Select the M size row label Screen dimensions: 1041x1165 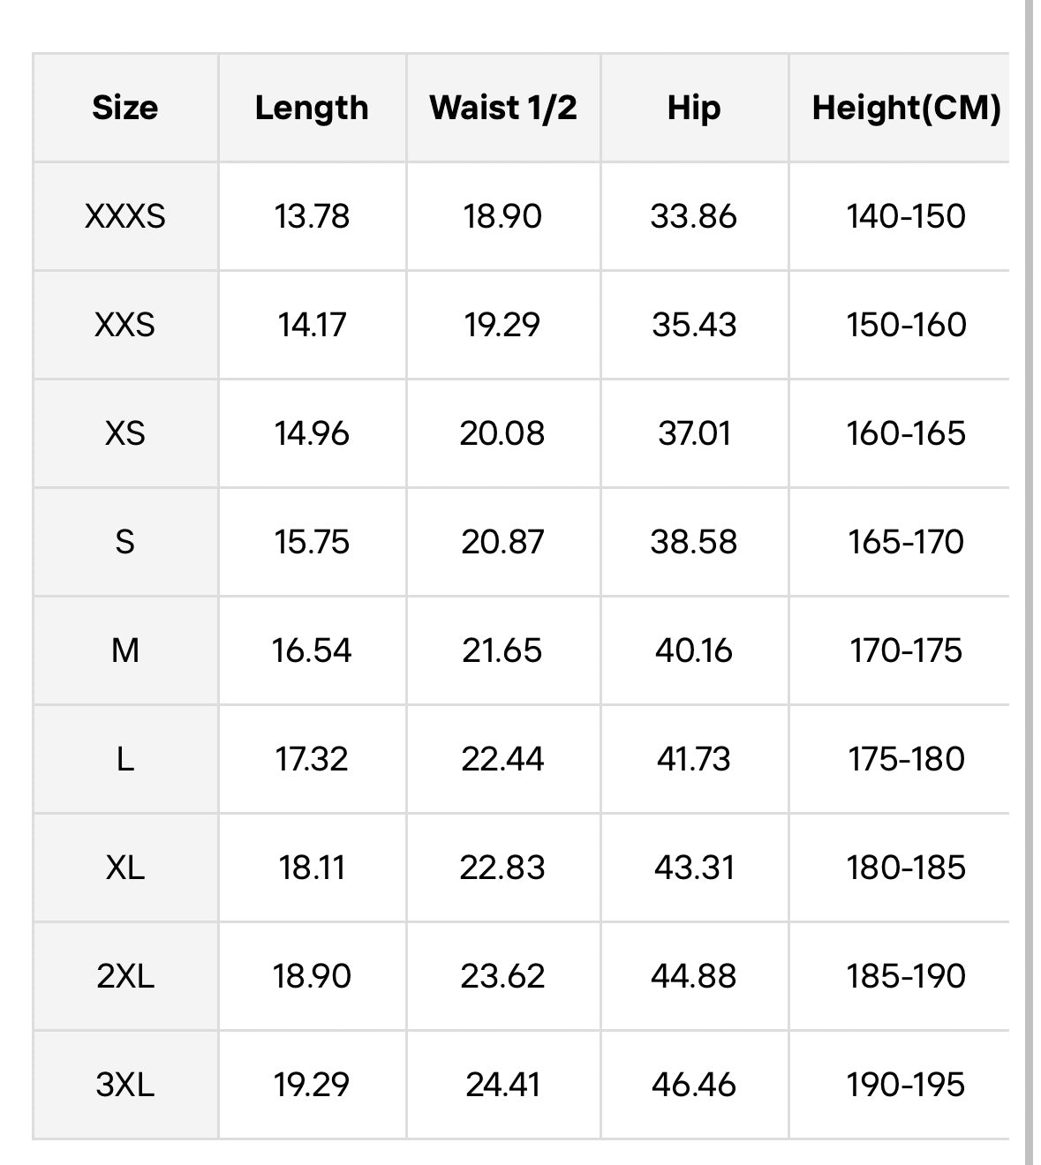pos(125,650)
